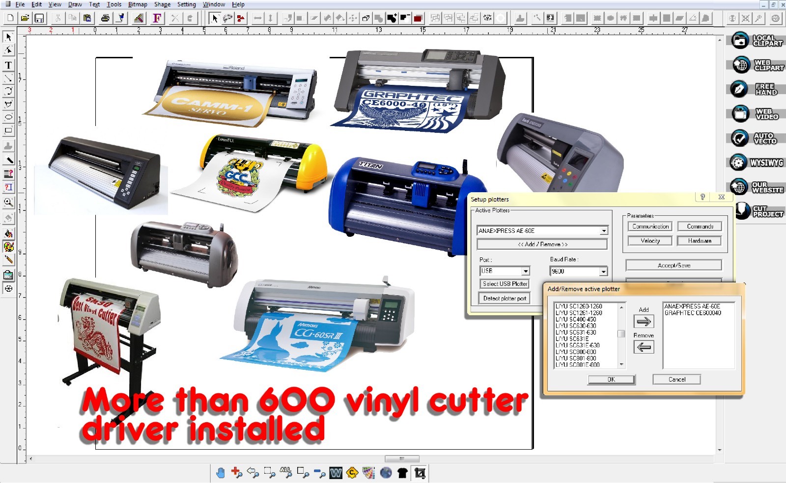Save using the floppy disk icon

point(39,19)
